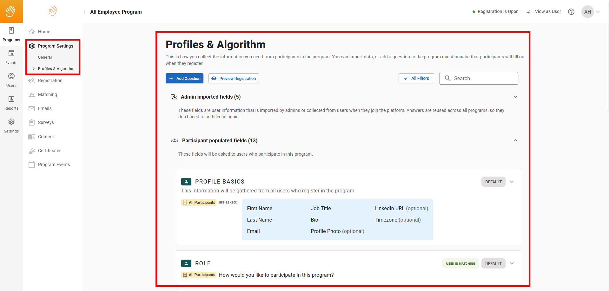This screenshot has height=291, width=609.
Task: Click the Add Question button
Action: (x=184, y=78)
